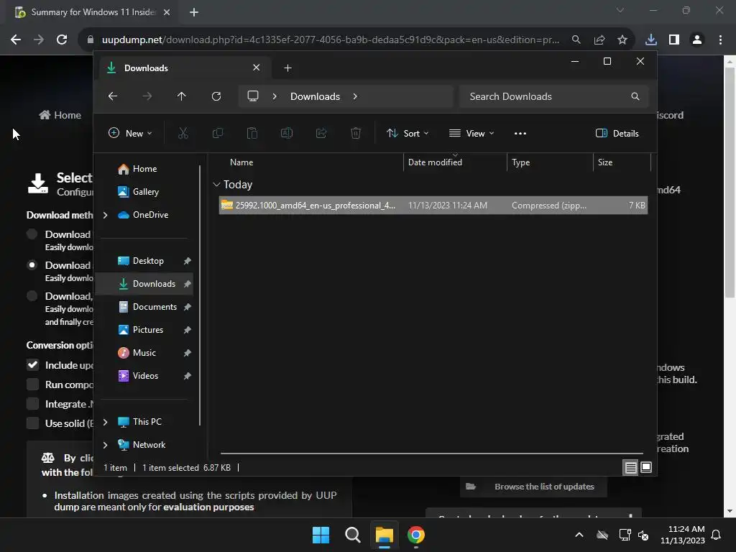The height and width of the screenshot is (552, 736).
Task: Open Windows Start menu
Action: 321,535
